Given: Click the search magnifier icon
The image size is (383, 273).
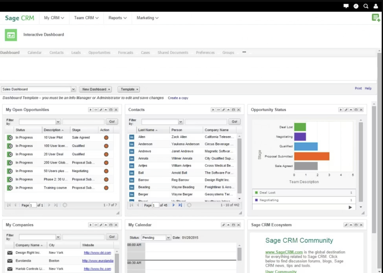Looking at the screenshot, I should 366,6.
